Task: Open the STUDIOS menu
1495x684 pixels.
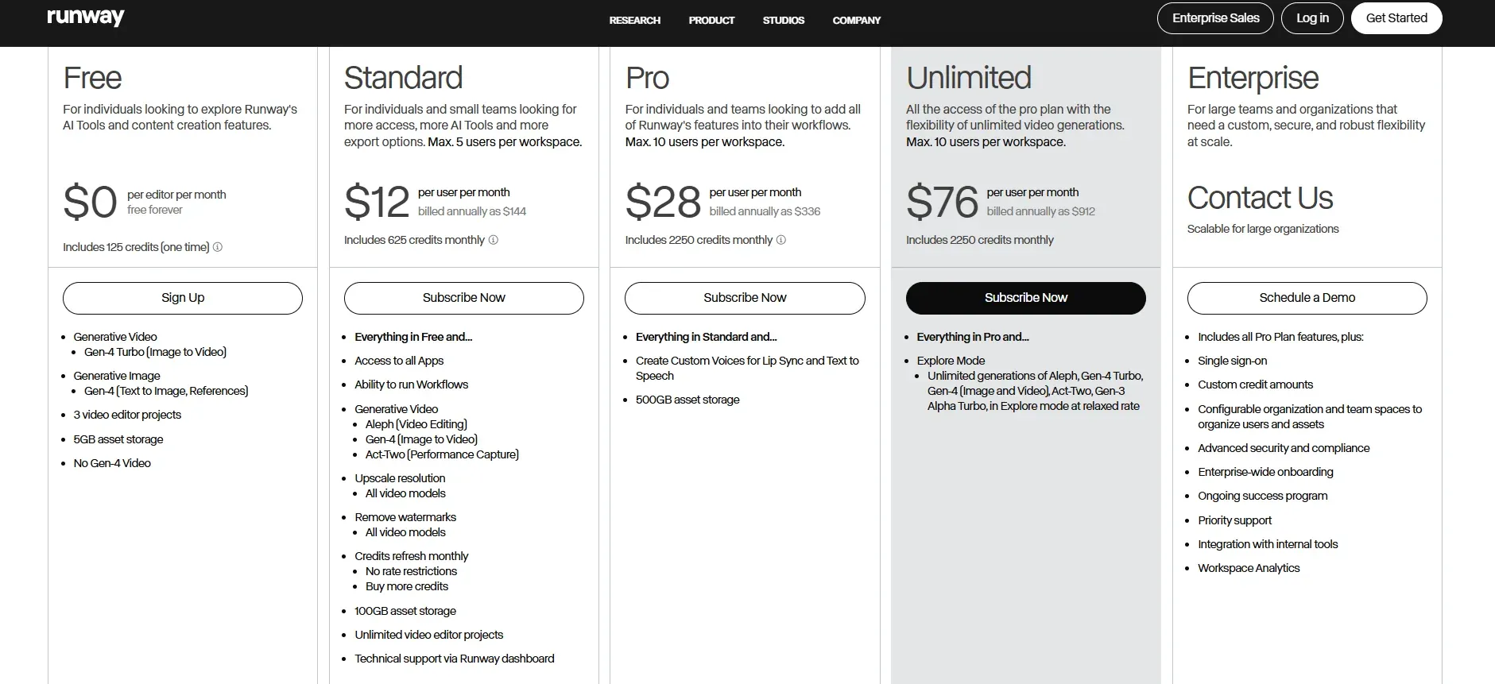Action: pyautogui.click(x=783, y=20)
